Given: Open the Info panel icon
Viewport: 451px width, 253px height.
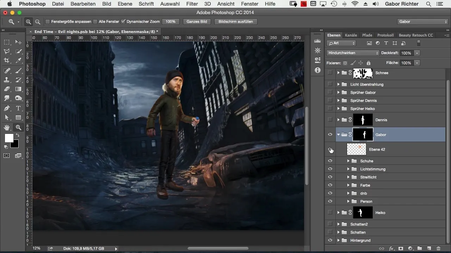Looking at the screenshot, I should (x=317, y=70).
